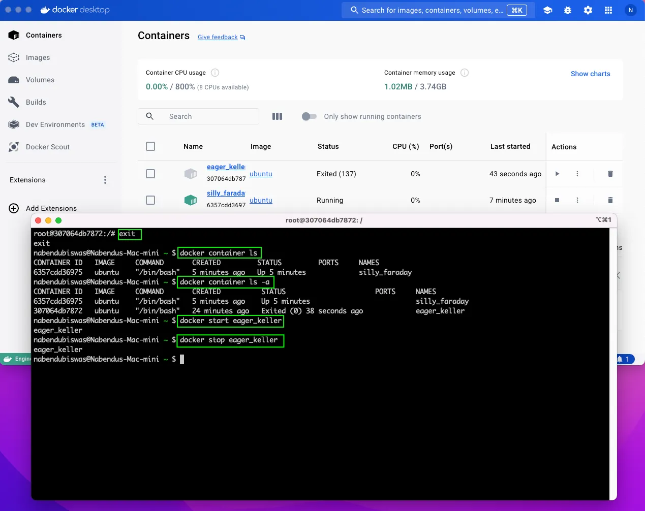The width and height of the screenshot is (645, 511).
Task: Sort by the Last started column header
Action: click(x=510, y=146)
